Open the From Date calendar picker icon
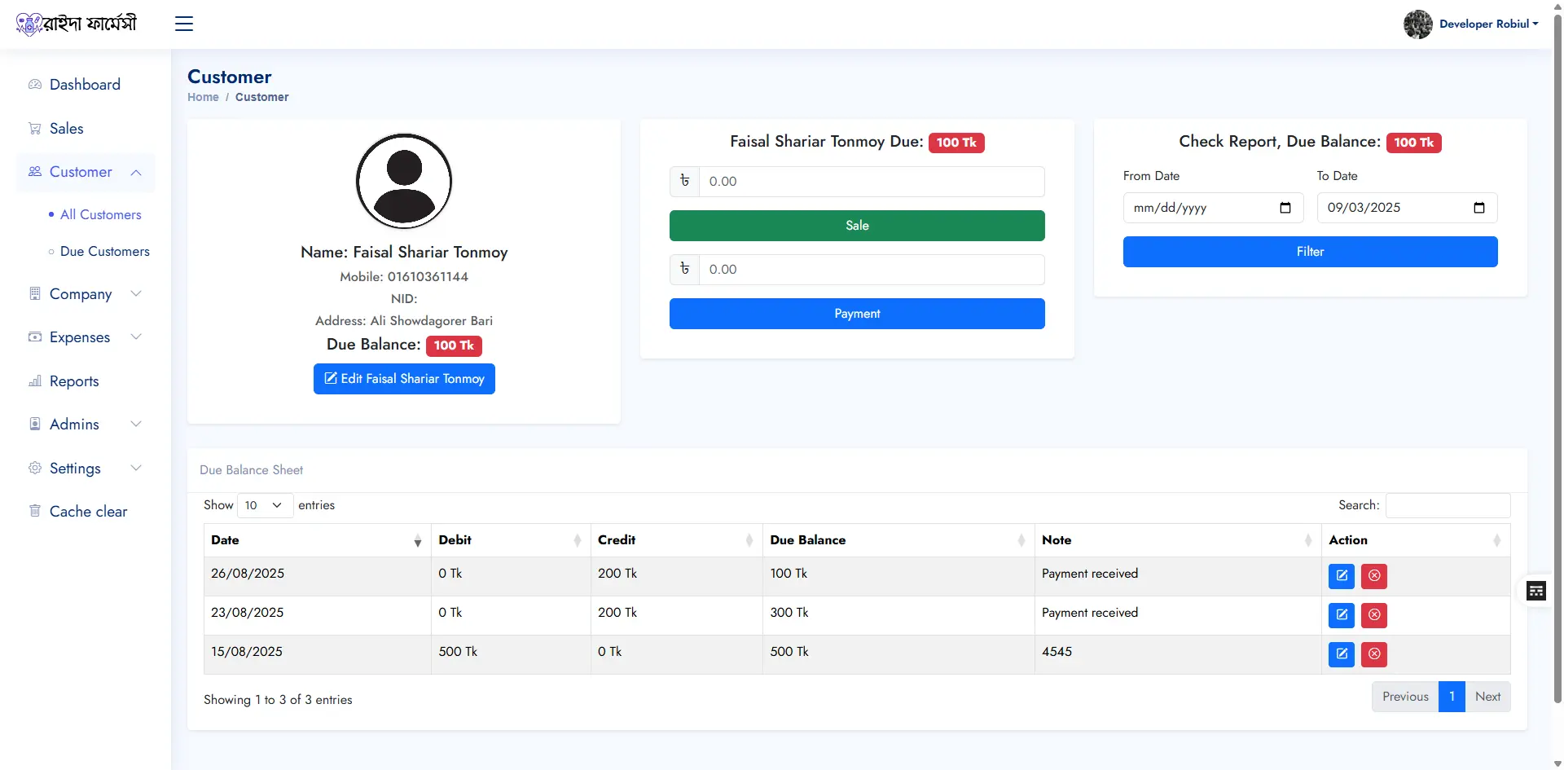This screenshot has height=770, width=1564. pos(1285,208)
